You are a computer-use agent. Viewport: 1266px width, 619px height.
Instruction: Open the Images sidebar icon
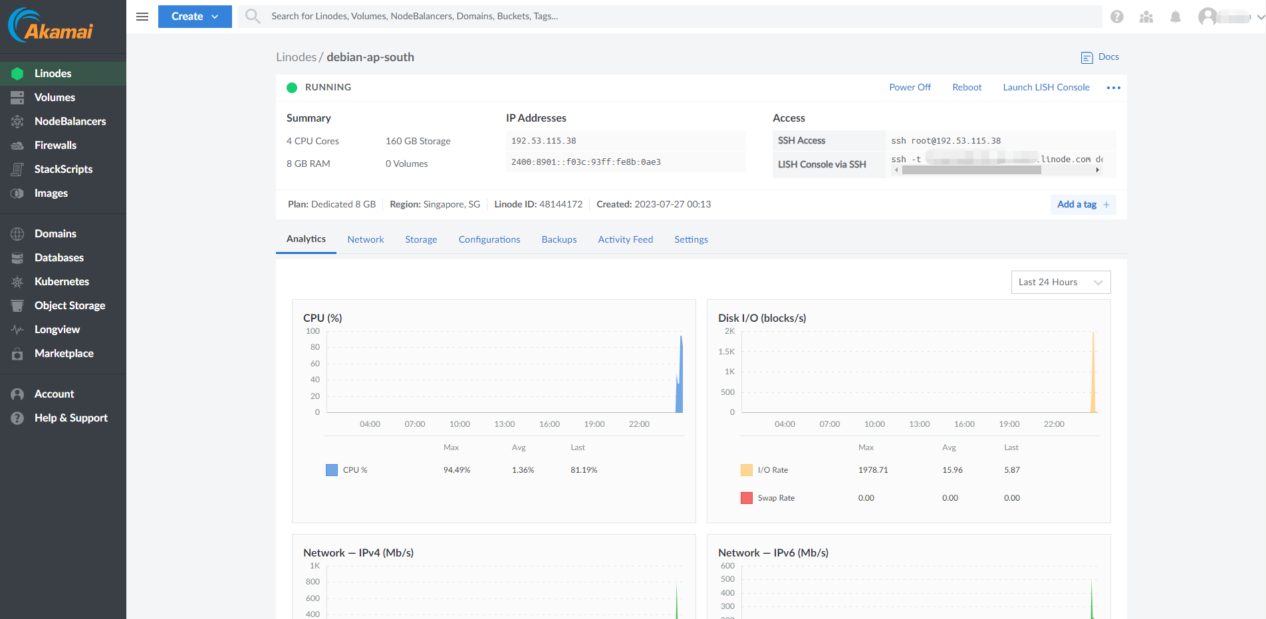point(17,193)
